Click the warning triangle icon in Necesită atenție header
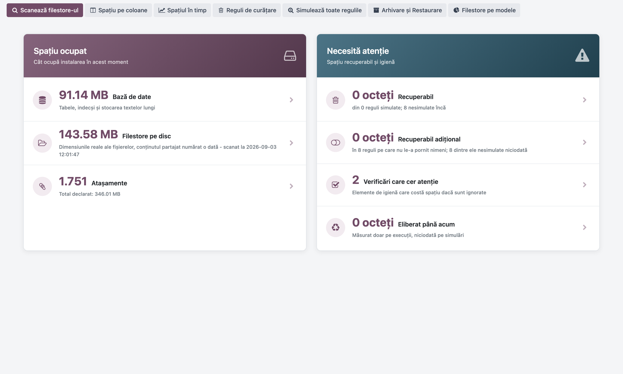This screenshot has height=374, width=623. click(582, 55)
